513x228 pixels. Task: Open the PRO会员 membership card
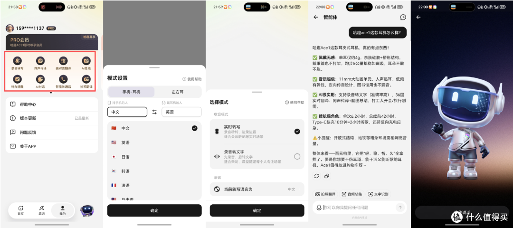tap(52, 42)
